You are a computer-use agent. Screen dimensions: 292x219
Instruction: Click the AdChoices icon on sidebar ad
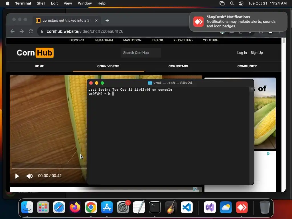(x=269, y=154)
